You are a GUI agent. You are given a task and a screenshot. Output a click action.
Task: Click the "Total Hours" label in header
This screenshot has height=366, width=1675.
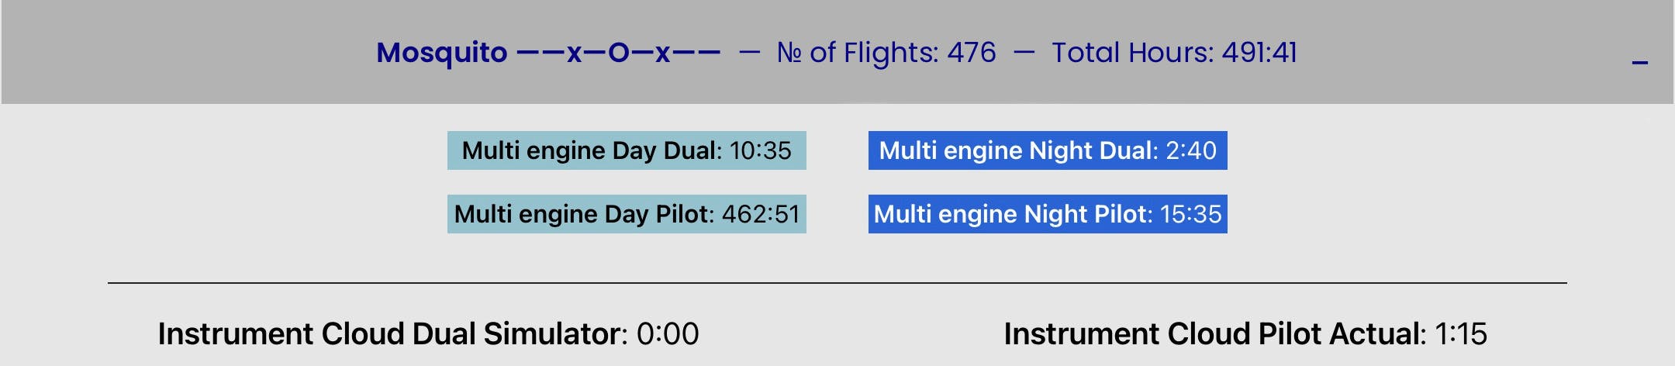[x=1131, y=53]
